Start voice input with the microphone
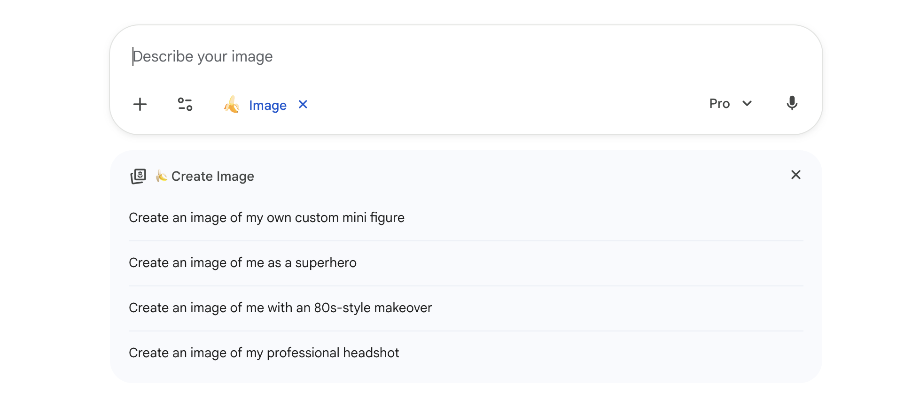Viewport: 904px width, 400px height. point(792,103)
